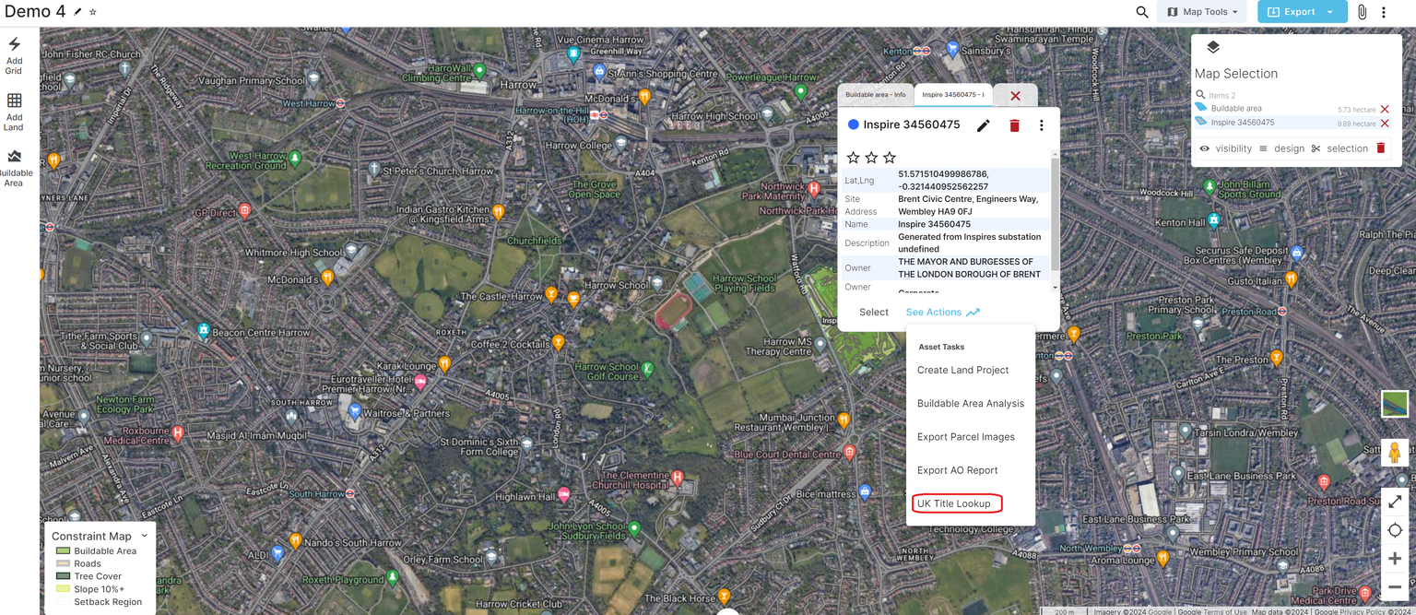Zoom in with the plus map control
This screenshot has width=1416, height=615.
click(x=1395, y=558)
